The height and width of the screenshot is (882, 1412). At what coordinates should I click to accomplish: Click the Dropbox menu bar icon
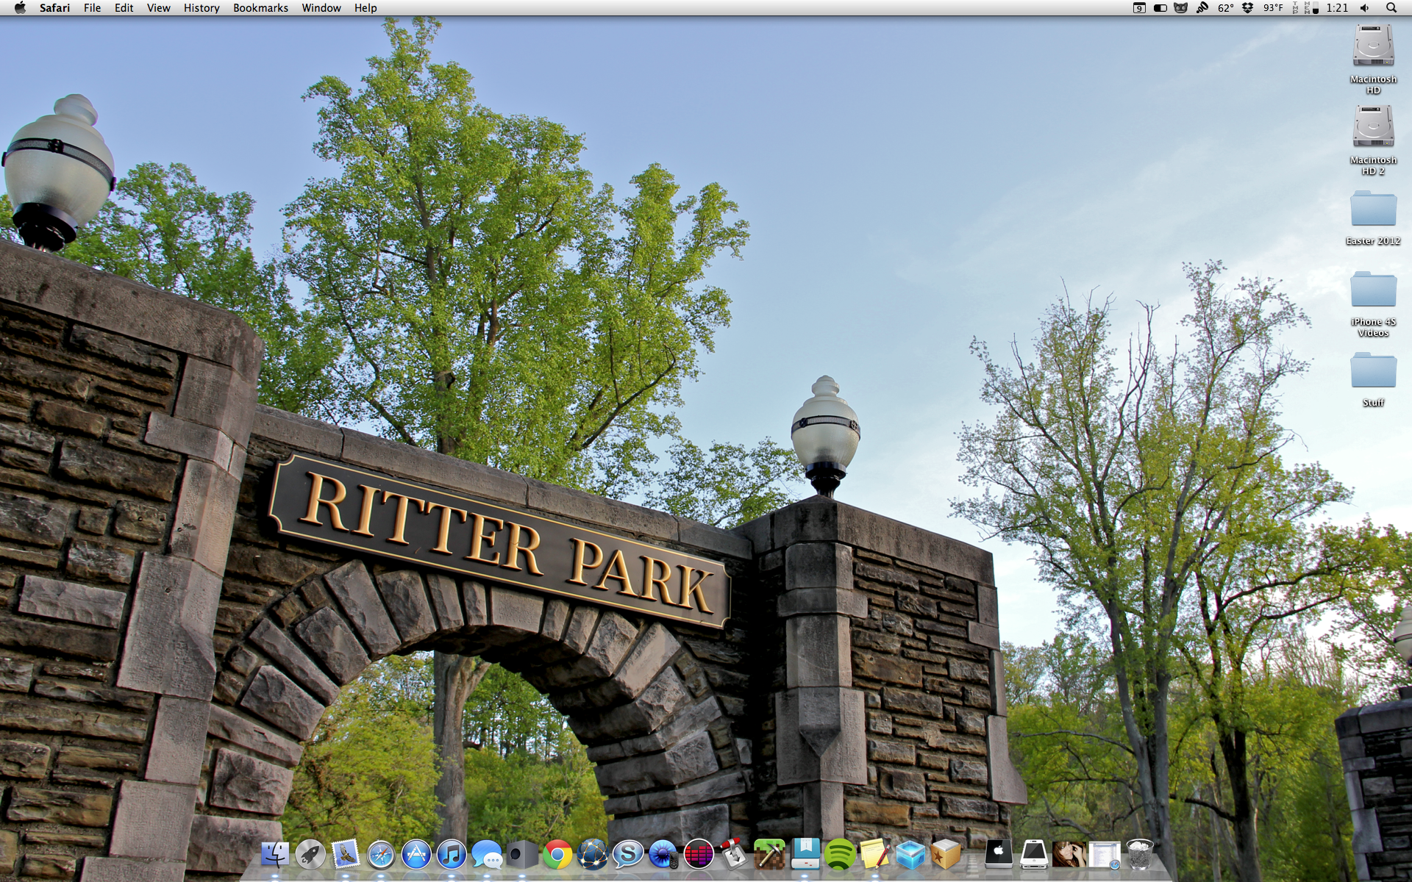(1248, 8)
